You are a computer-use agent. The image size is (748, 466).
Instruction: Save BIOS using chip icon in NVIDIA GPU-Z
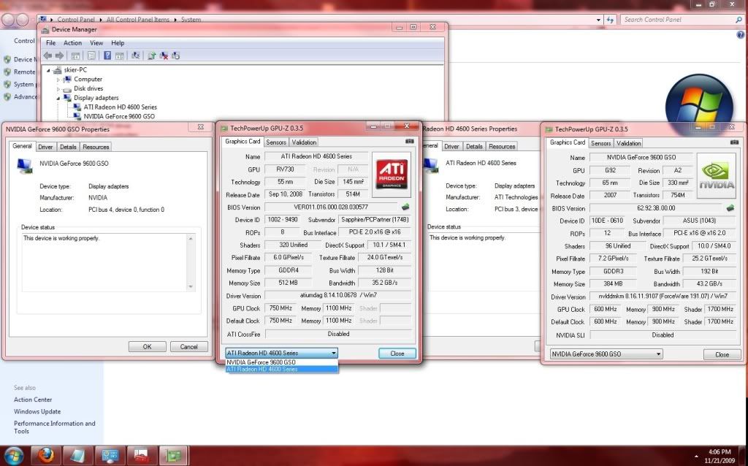730,208
